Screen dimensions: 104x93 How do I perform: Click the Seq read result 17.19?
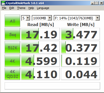pyautogui.click(x=41, y=34)
